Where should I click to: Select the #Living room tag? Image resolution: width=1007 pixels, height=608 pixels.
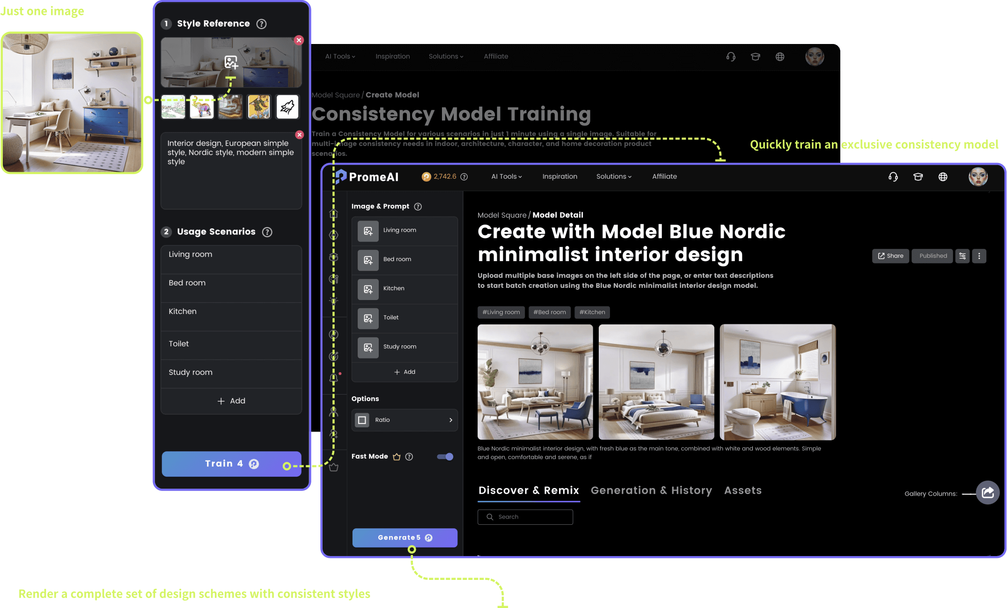501,312
